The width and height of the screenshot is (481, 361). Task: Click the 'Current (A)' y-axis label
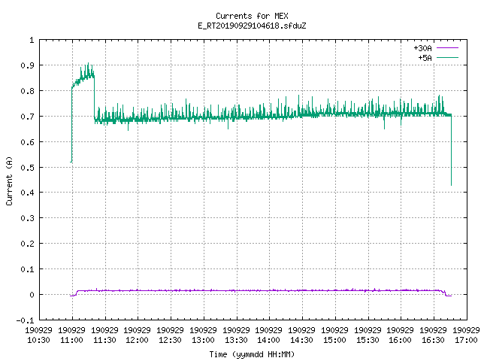(9, 180)
